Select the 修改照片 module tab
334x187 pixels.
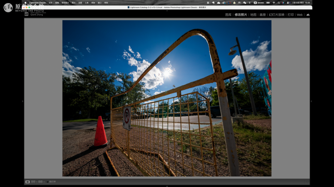pyautogui.click(x=241, y=15)
